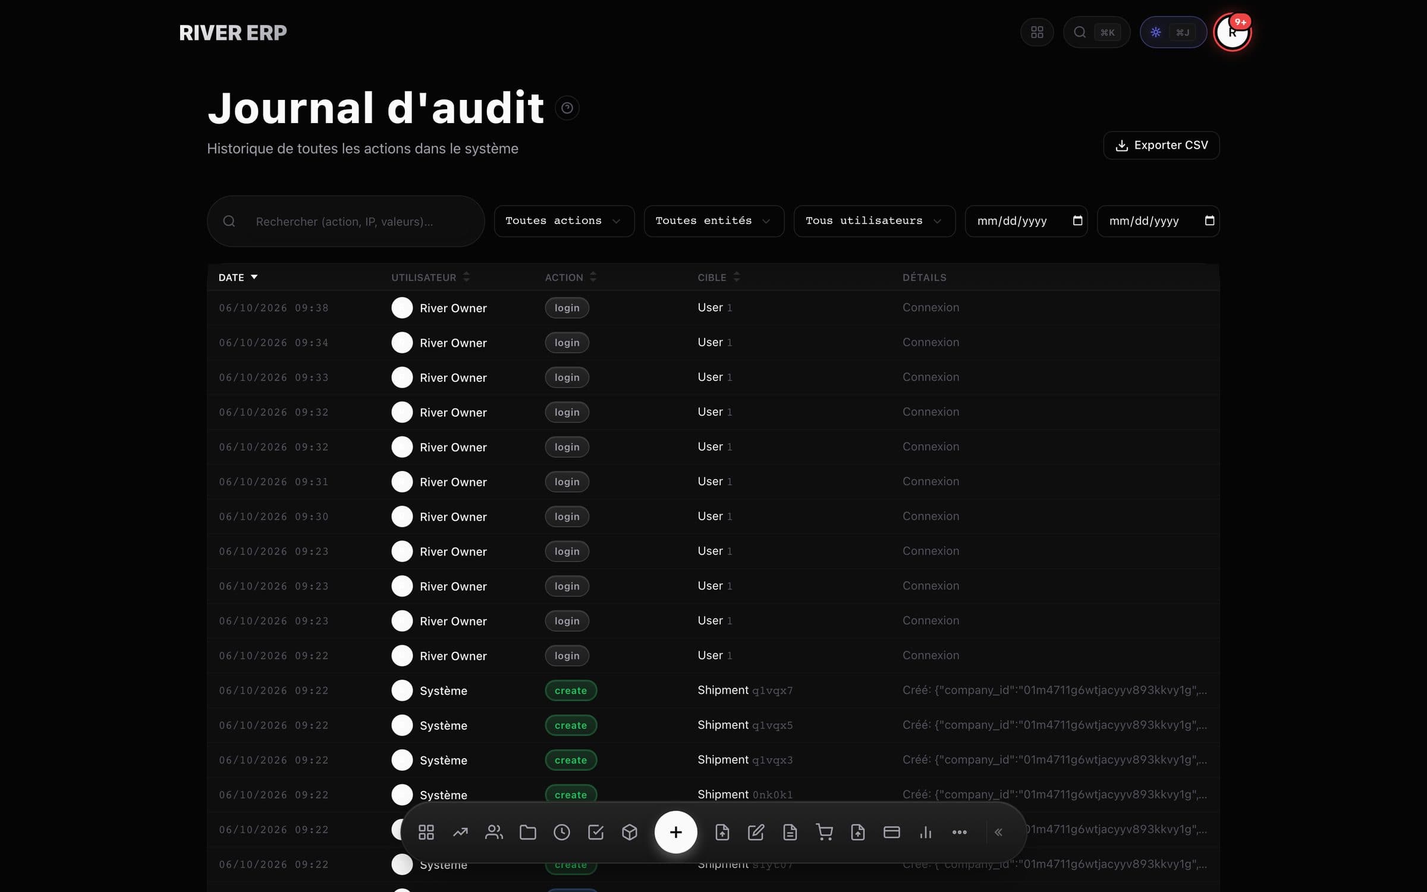Select the login badge in 09:38 row
This screenshot has width=1427, height=892.
[567, 308]
